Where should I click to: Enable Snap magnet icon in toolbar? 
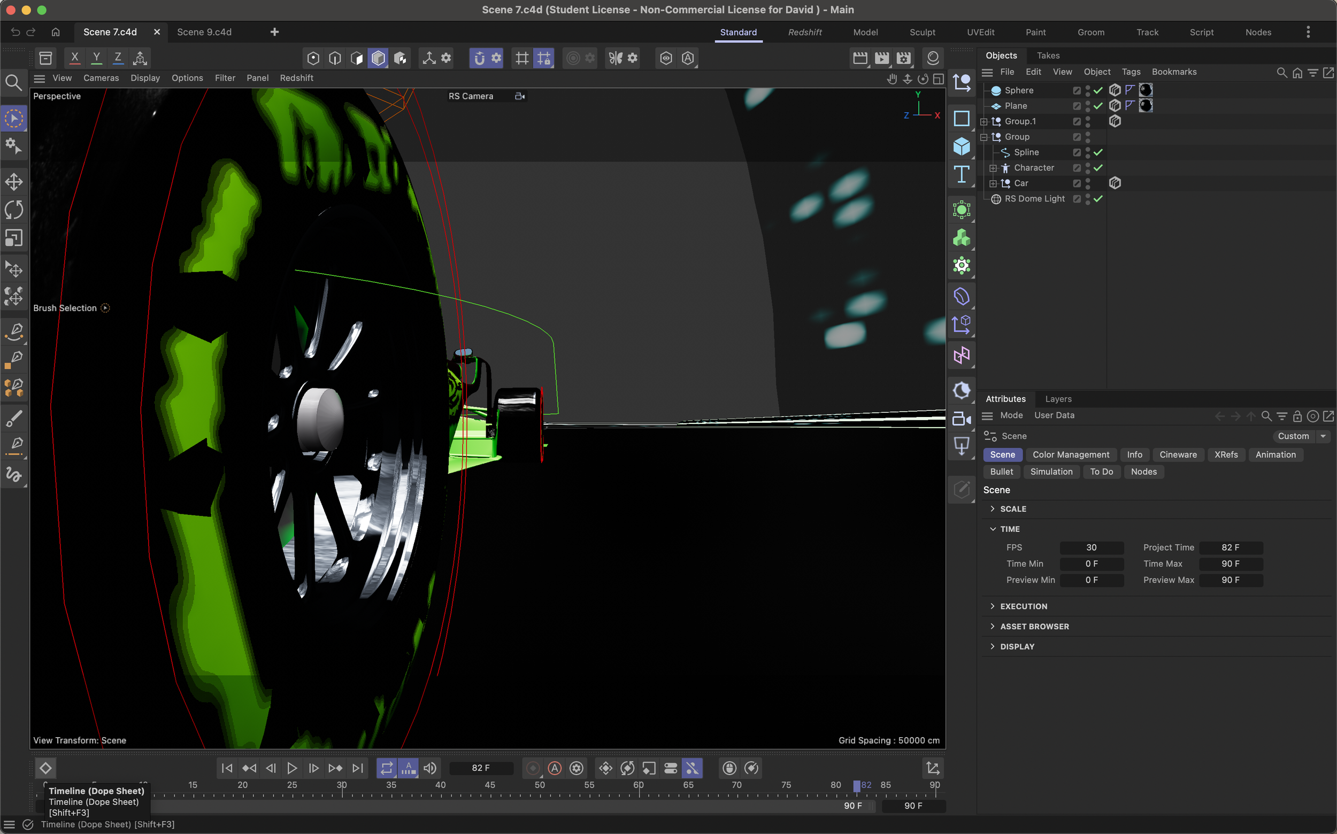point(479,58)
